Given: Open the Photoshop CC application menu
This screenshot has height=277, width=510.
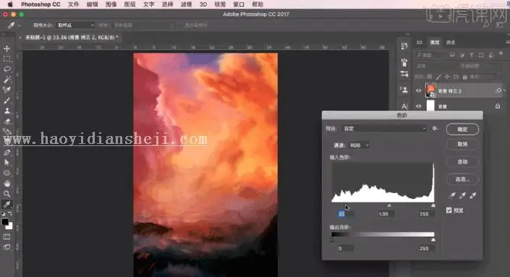Looking at the screenshot, I should point(41,4).
